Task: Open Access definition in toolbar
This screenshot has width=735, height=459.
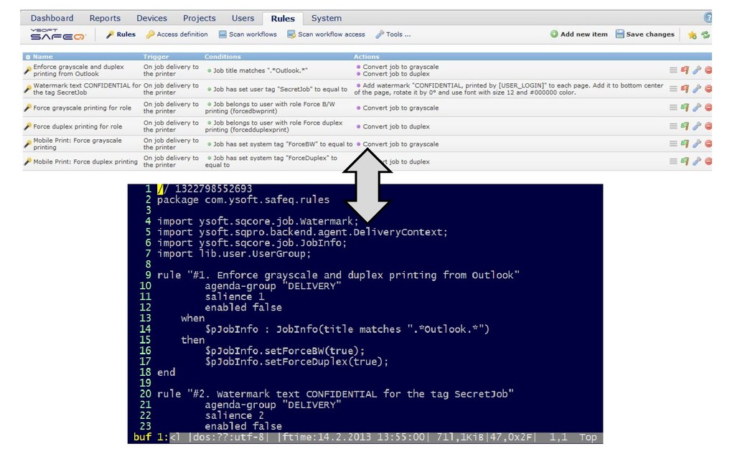Action: (x=177, y=34)
